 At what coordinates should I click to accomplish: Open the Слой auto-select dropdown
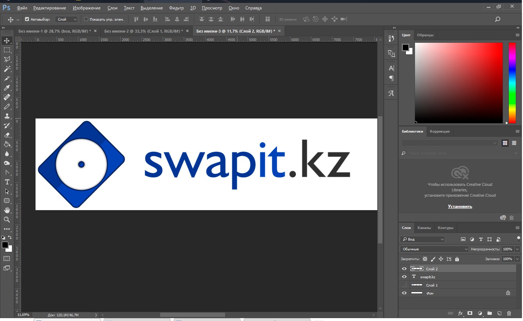click(x=66, y=19)
